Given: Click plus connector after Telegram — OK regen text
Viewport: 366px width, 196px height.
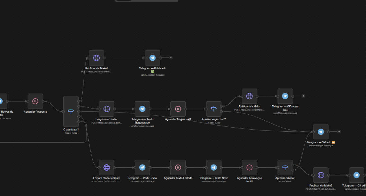Looking at the screenshot, I should (303, 96).
